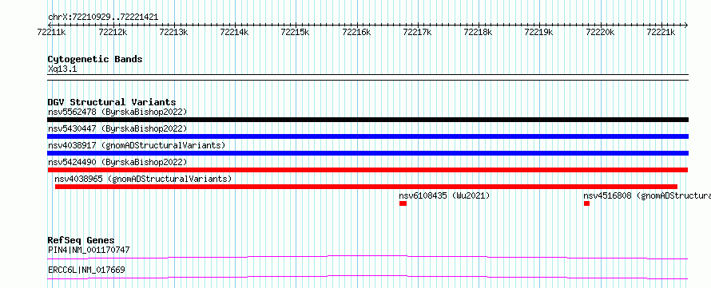Image resolution: width=711 pixels, height=288 pixels.
Task: Click the 72218k ruler mark
Action: (478, 32)
